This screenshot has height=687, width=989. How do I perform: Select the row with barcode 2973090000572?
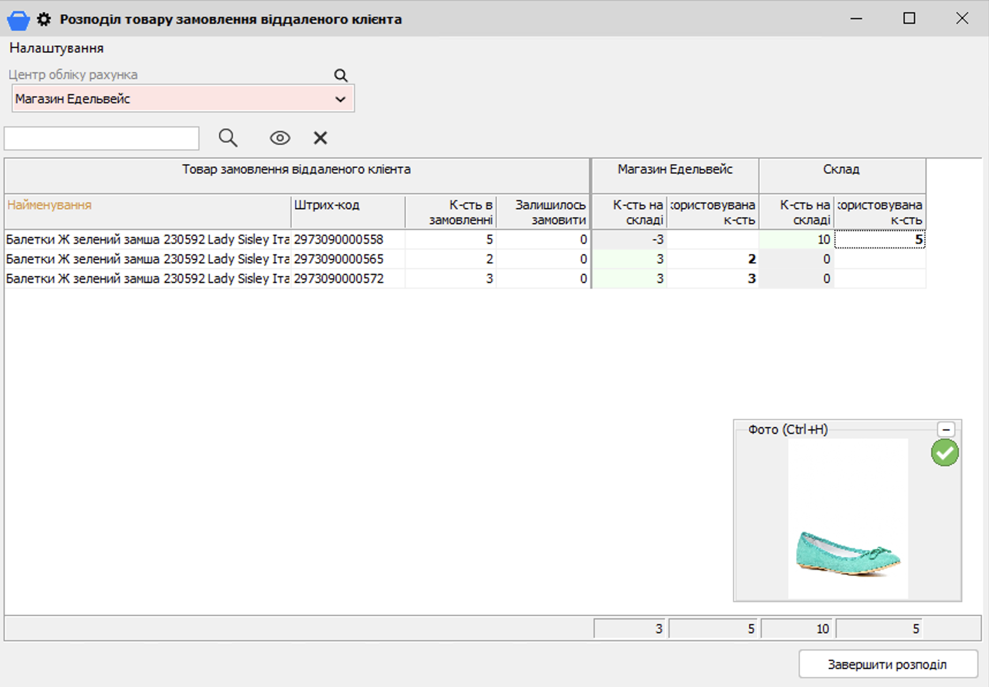click(x=338, y=279)
